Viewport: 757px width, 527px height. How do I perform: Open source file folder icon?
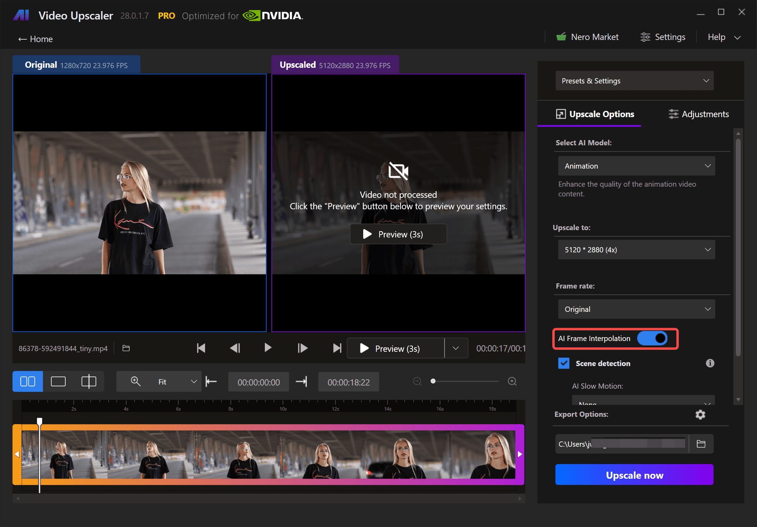tap(126, 348)
